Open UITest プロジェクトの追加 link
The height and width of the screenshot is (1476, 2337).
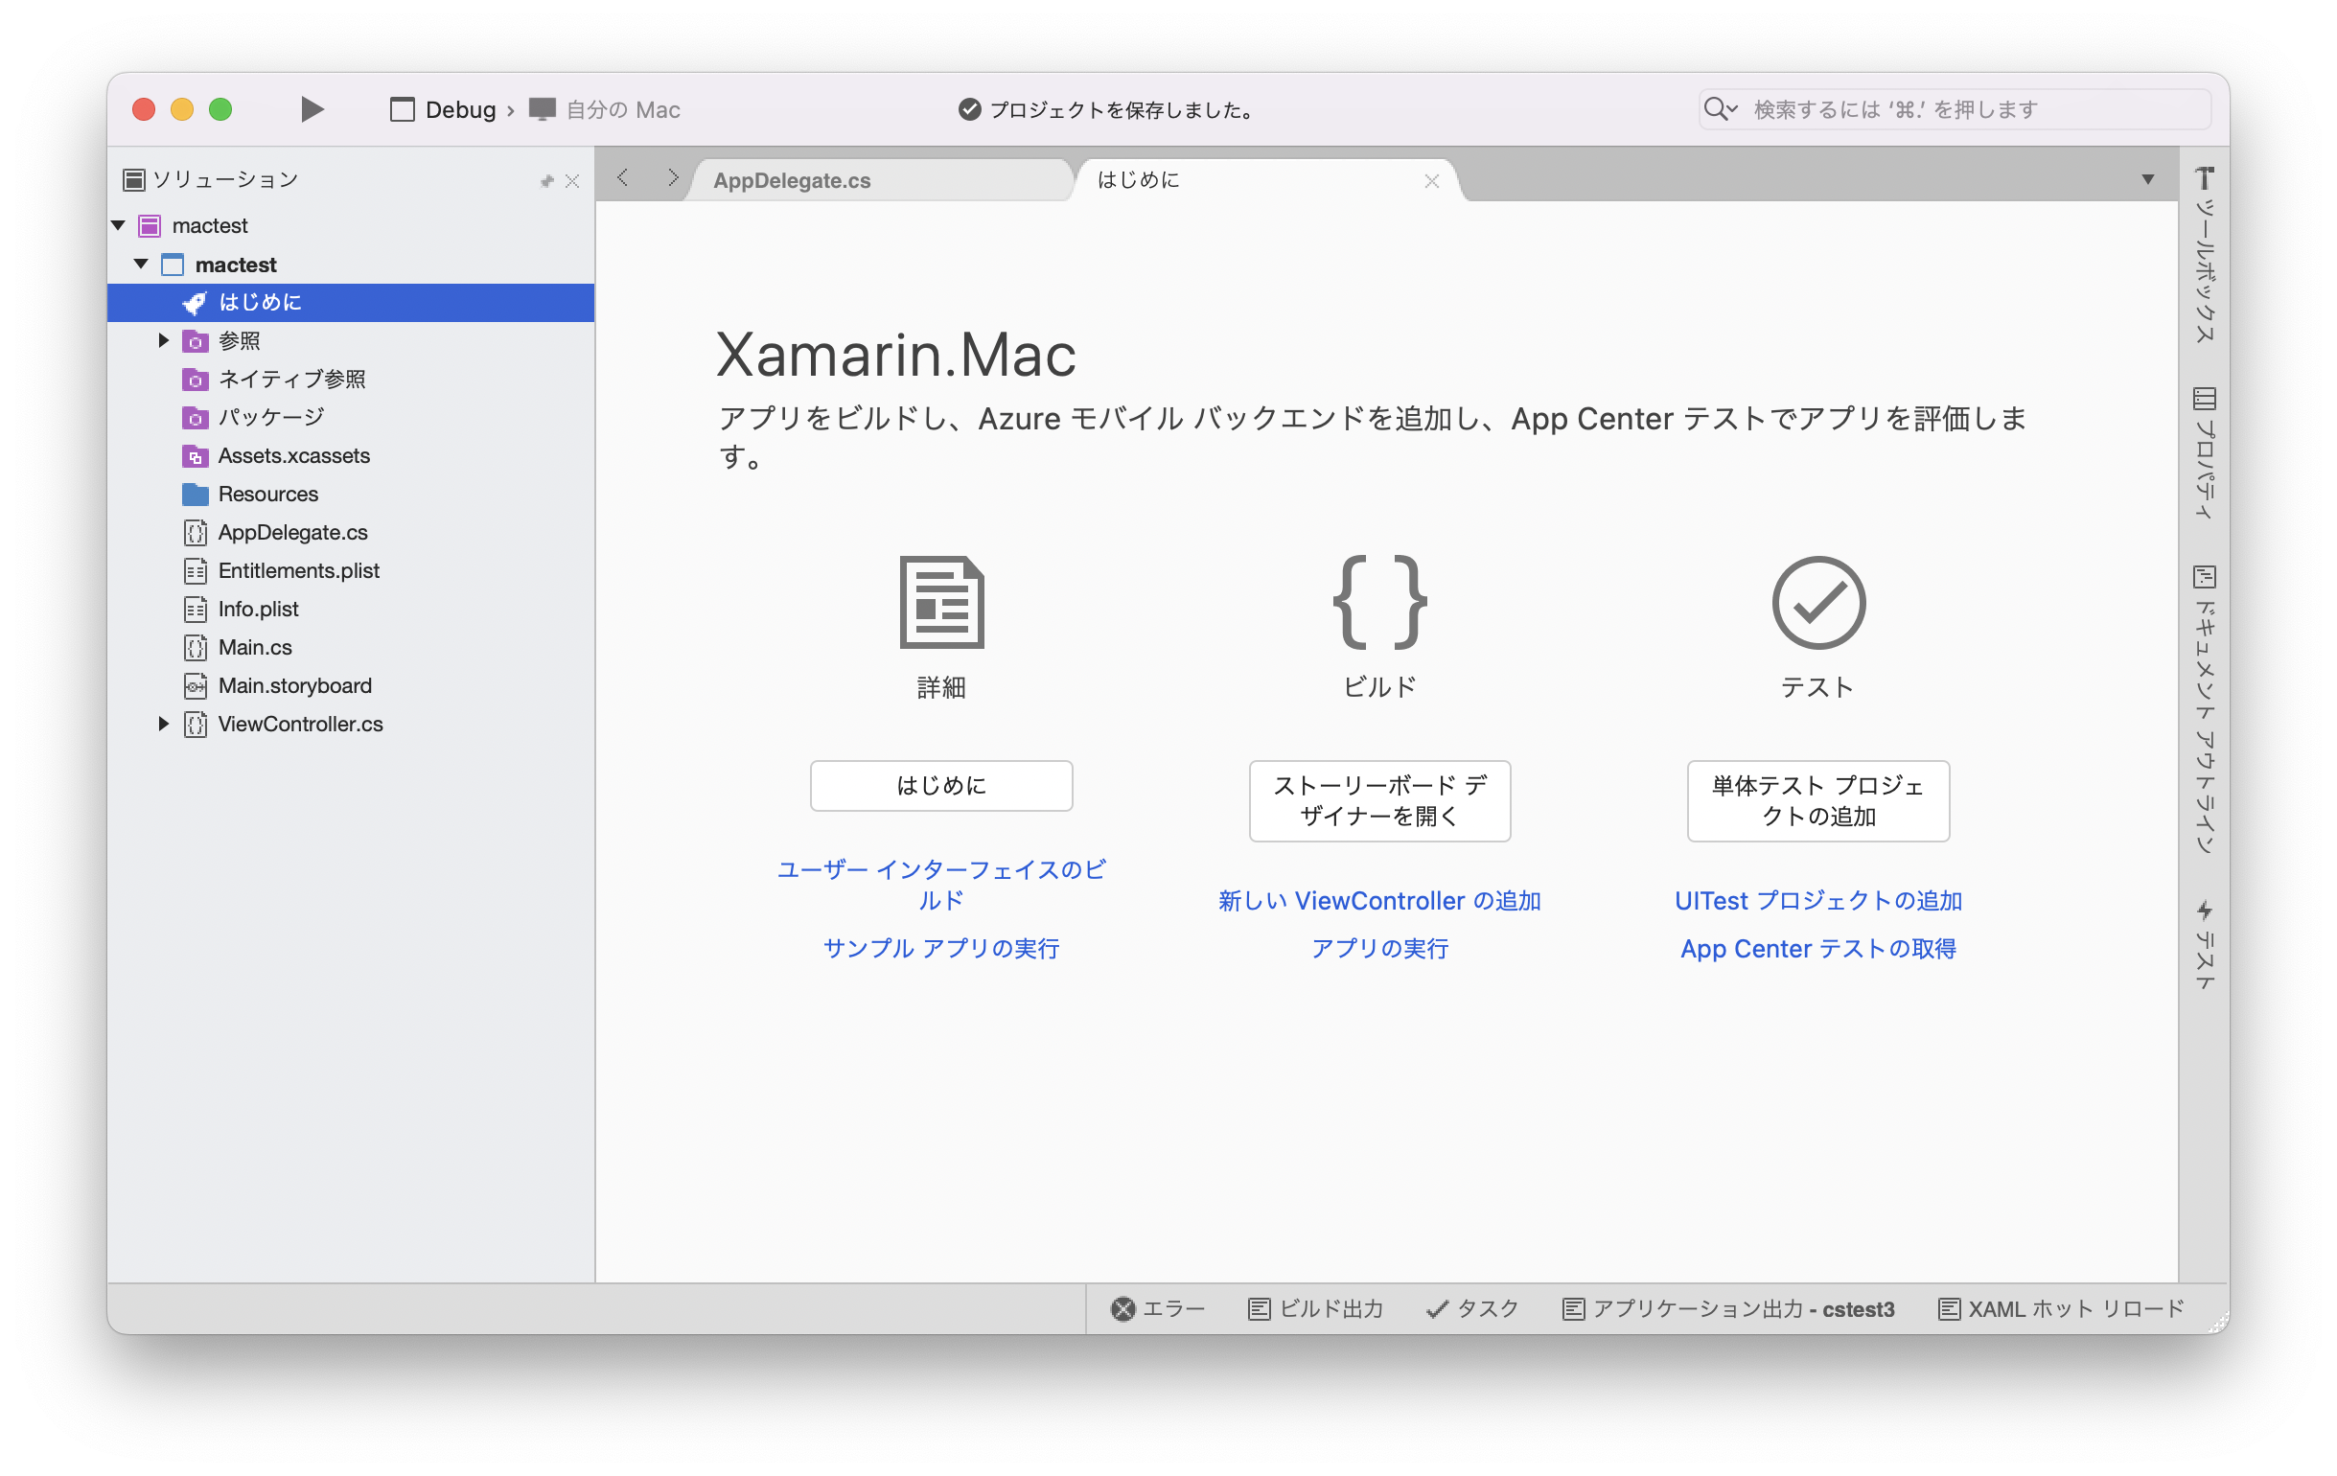pos(1818,902)
